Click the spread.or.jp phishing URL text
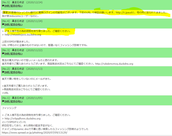 (x=35, y=133)
